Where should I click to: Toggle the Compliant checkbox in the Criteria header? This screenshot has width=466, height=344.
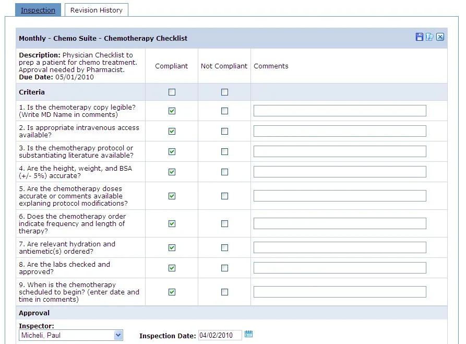pyautogui.click(x=171, y=91)
